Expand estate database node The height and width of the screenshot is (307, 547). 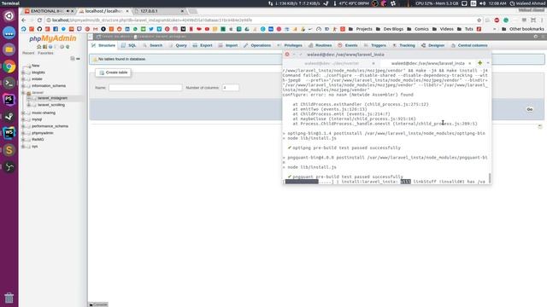pos(23,79)
